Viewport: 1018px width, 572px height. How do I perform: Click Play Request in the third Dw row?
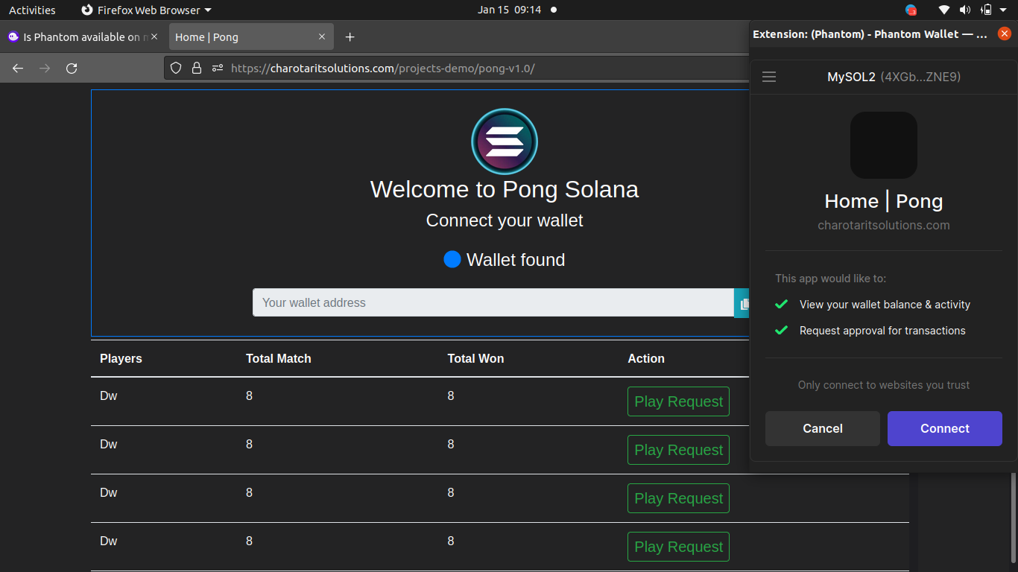(678, 498)
